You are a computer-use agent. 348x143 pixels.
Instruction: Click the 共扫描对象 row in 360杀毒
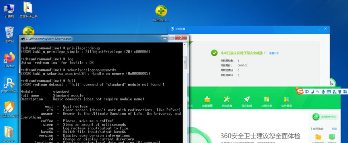[x=230, y=60]
